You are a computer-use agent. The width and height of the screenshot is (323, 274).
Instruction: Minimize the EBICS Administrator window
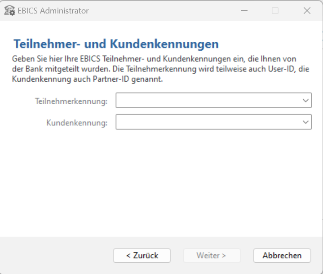243,11
